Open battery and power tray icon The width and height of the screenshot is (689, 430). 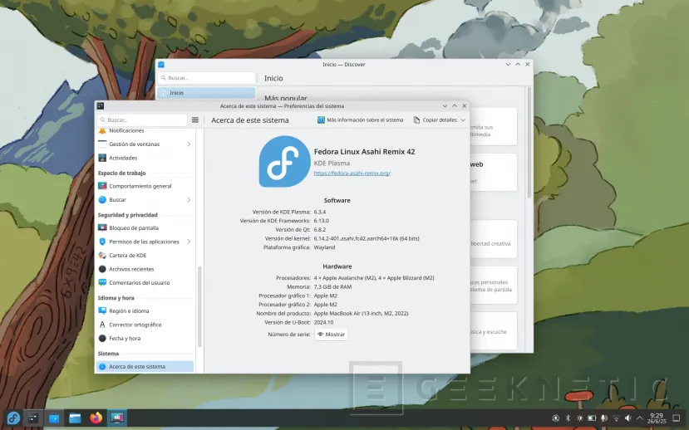(592, 418)
